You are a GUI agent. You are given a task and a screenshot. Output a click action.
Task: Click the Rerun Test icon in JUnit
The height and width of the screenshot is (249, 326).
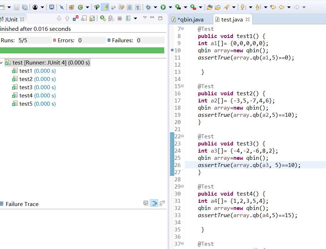[103, 19]
